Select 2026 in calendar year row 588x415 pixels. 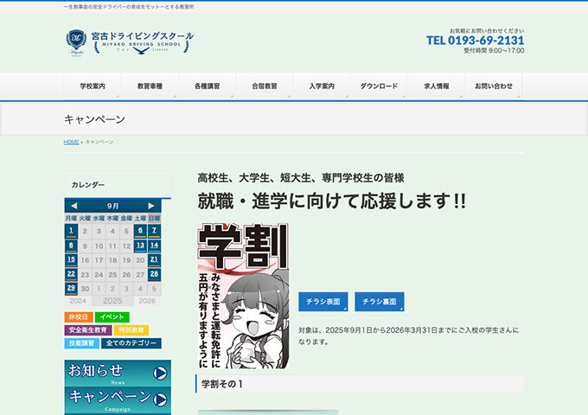click(147, 301)
